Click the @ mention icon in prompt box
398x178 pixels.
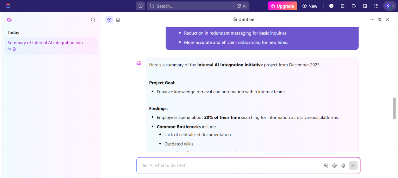[335, 166]
